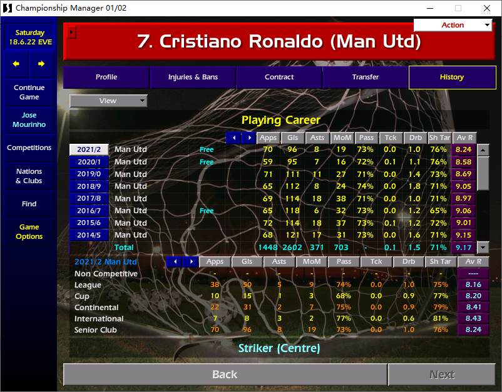Shift 2021/2 season stats columns left
This screenshot has width=502, height=392.
[175, 261]
